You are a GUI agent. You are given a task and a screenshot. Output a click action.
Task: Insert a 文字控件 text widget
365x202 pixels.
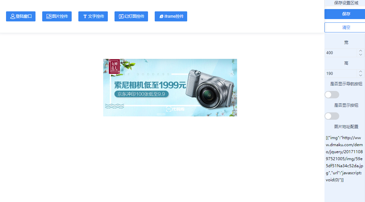click(93, 16)
